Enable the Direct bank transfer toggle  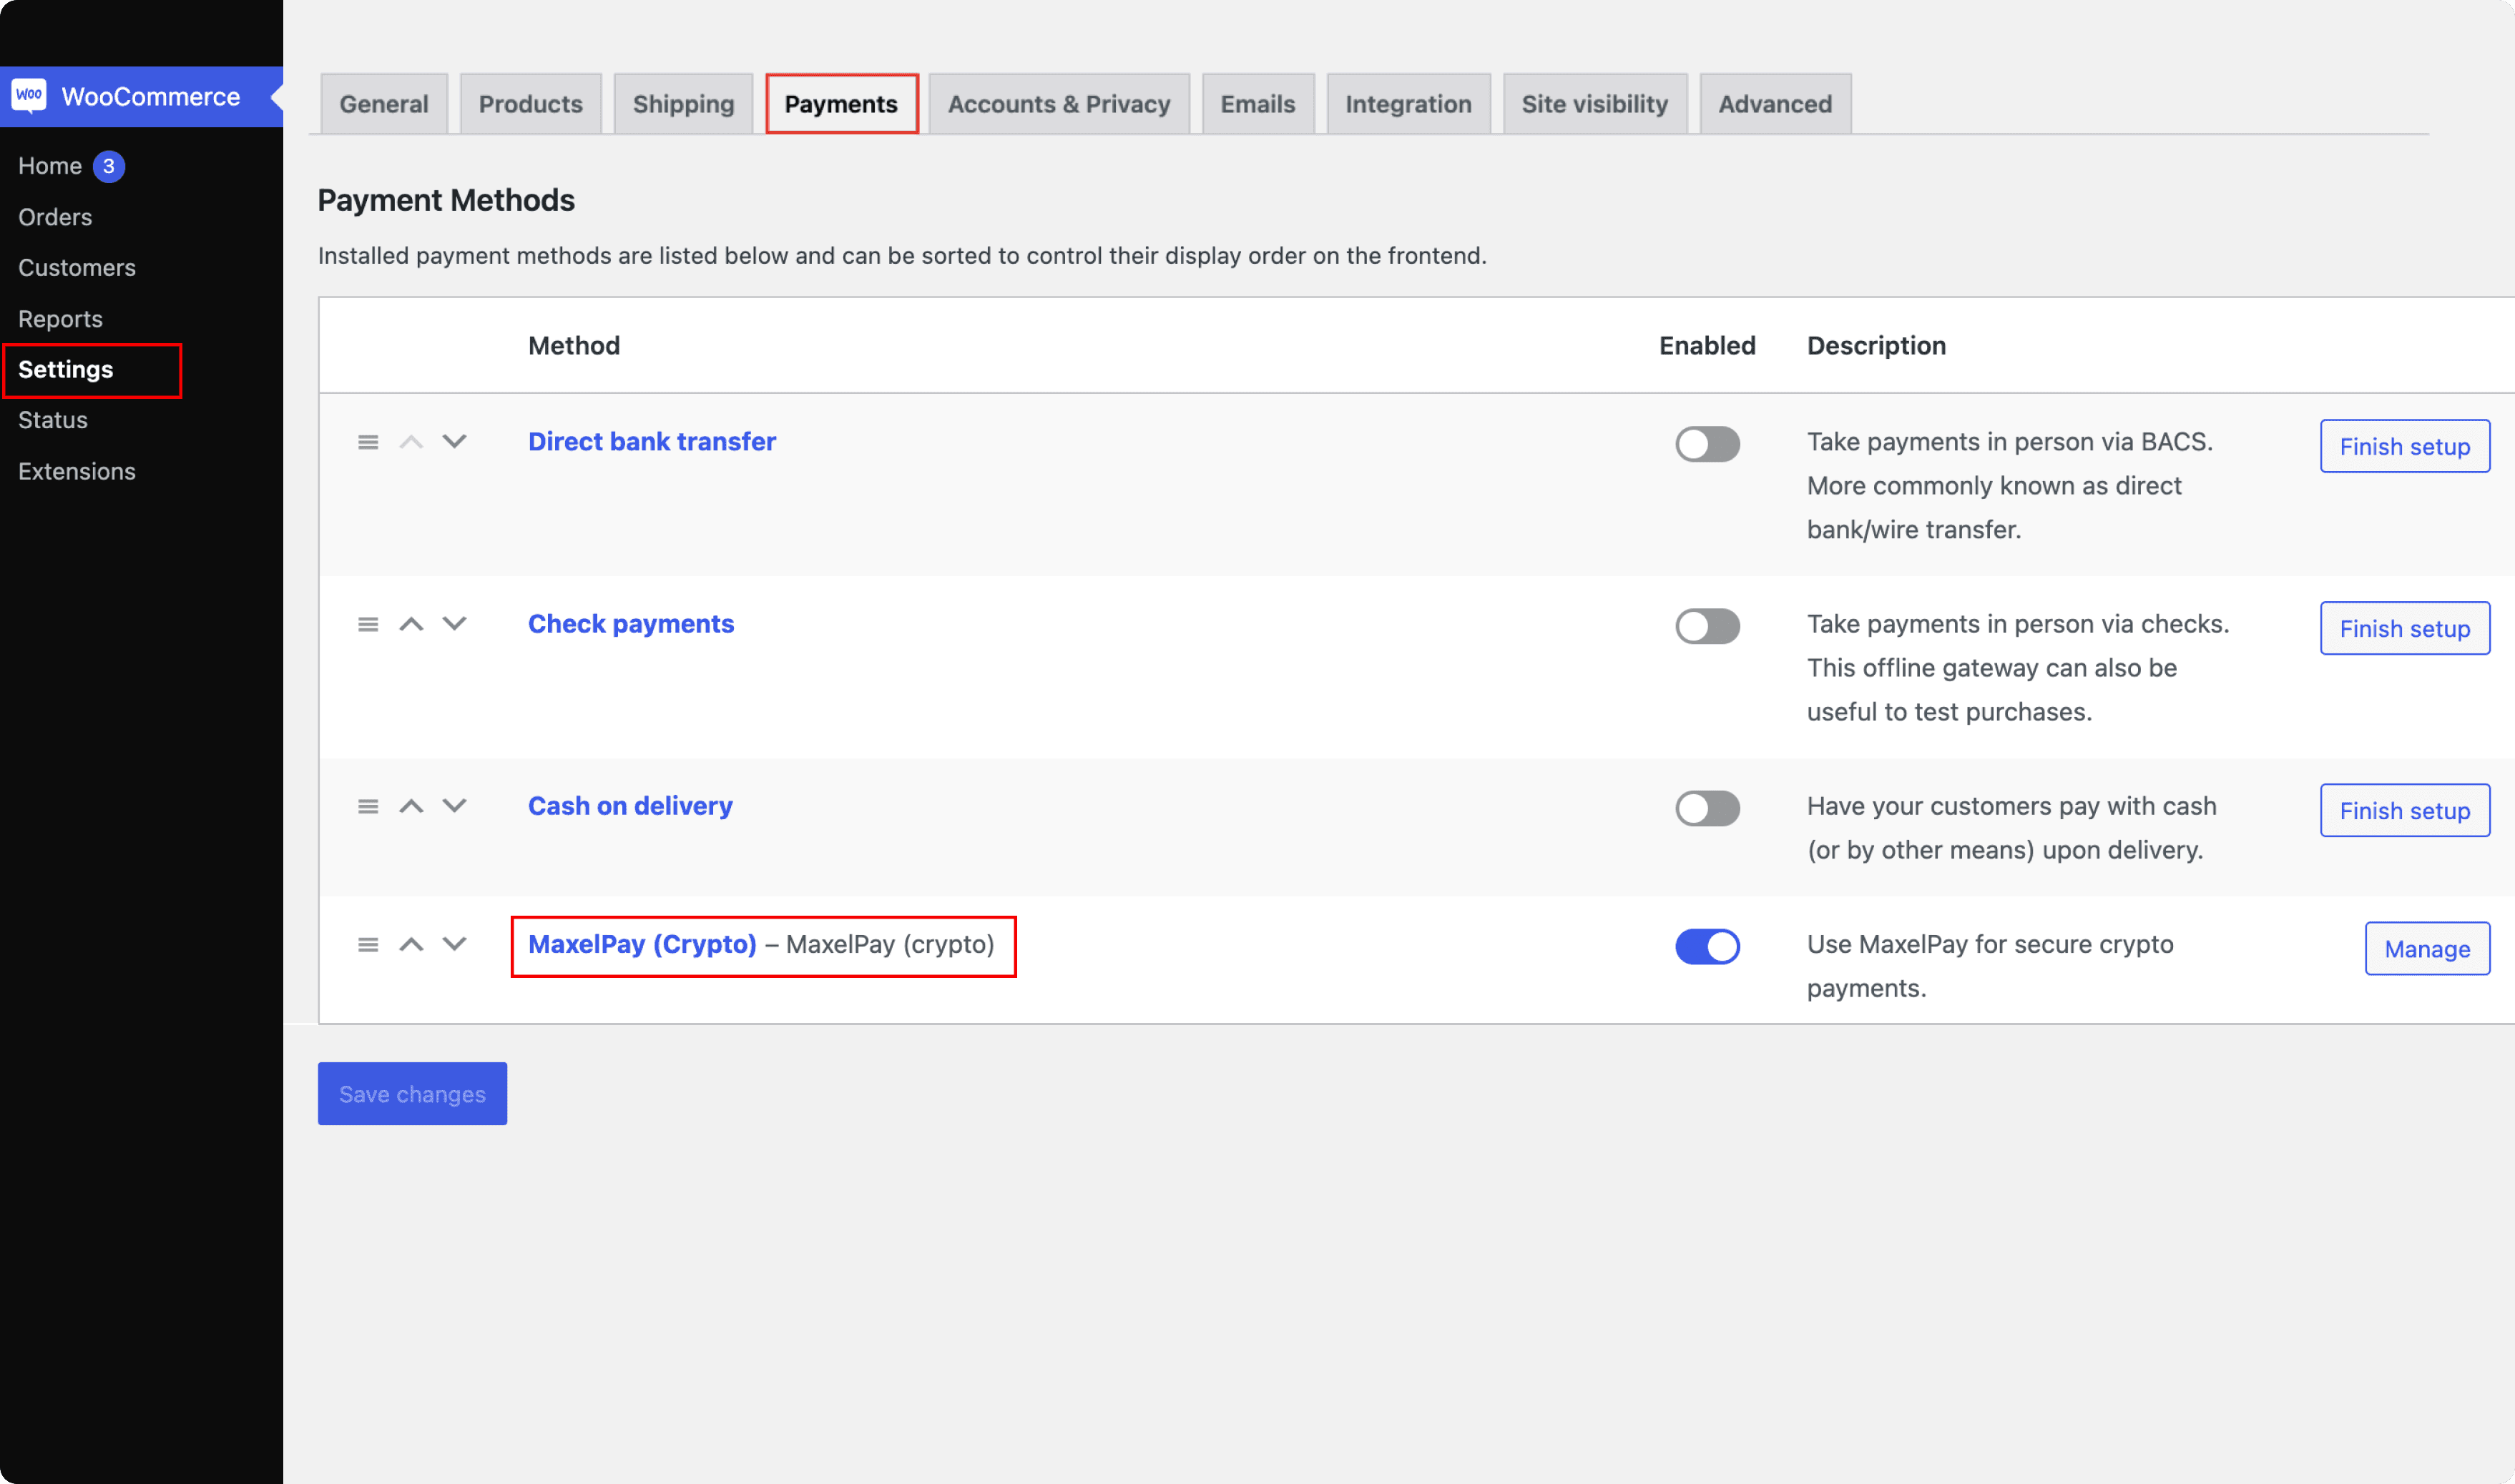[x=1707, y=444]
